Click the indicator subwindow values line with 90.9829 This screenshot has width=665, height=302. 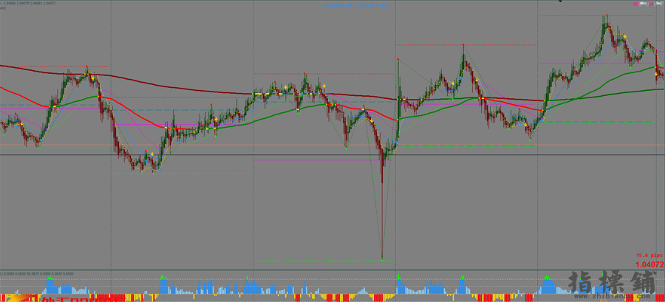pos(36,274)
